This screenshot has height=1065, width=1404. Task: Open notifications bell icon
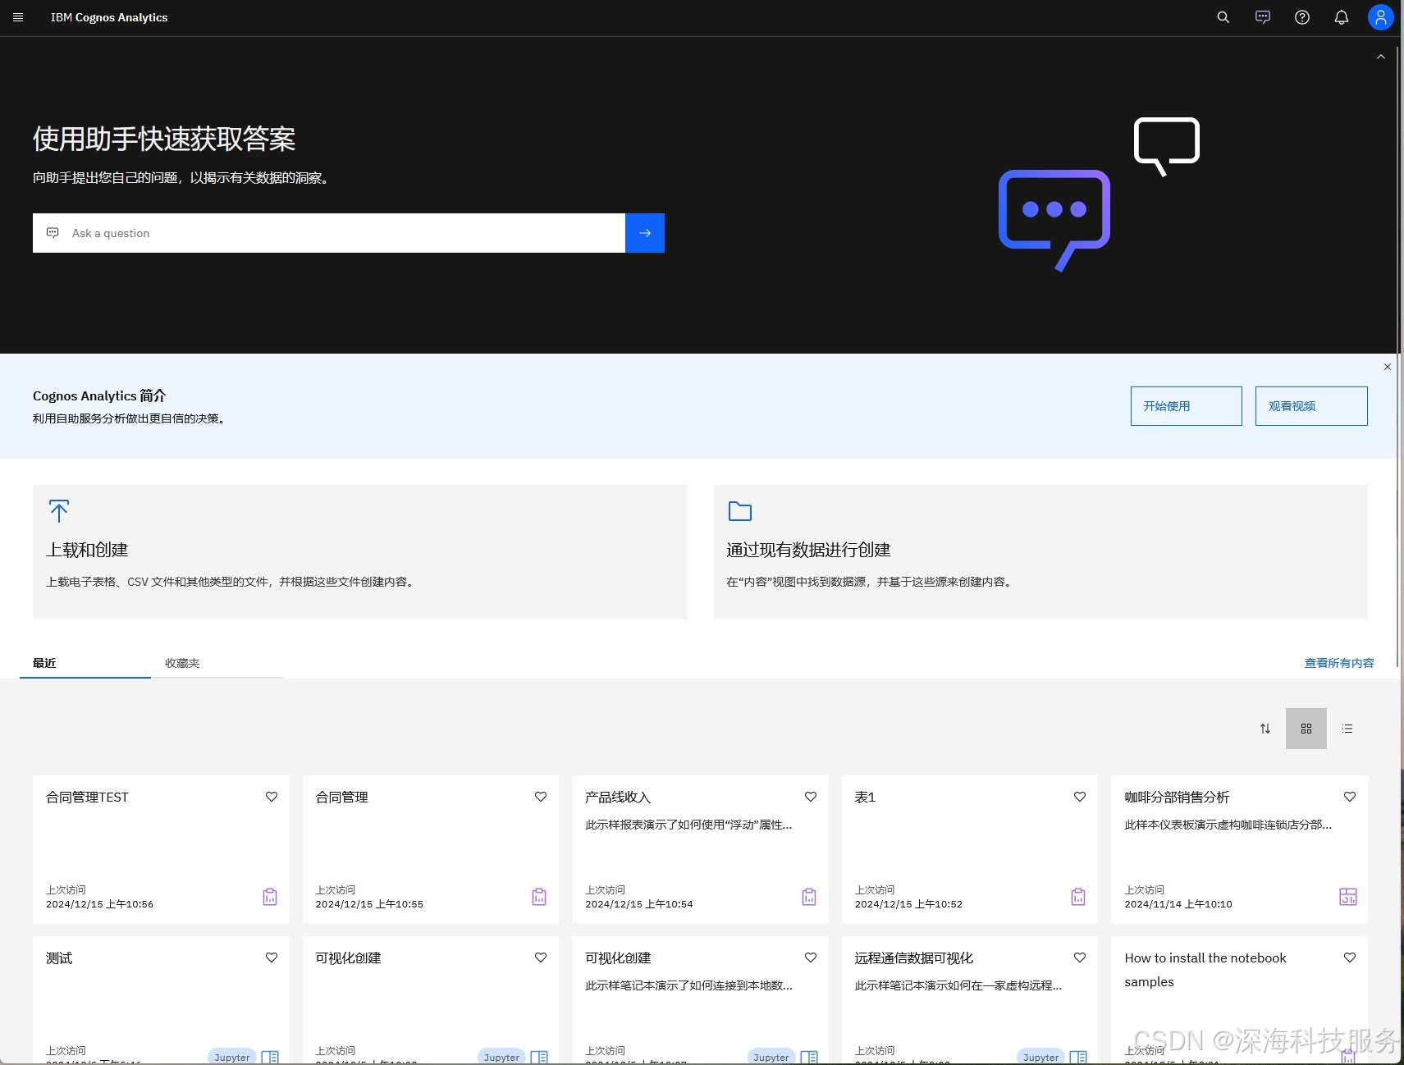[1341, 17]
